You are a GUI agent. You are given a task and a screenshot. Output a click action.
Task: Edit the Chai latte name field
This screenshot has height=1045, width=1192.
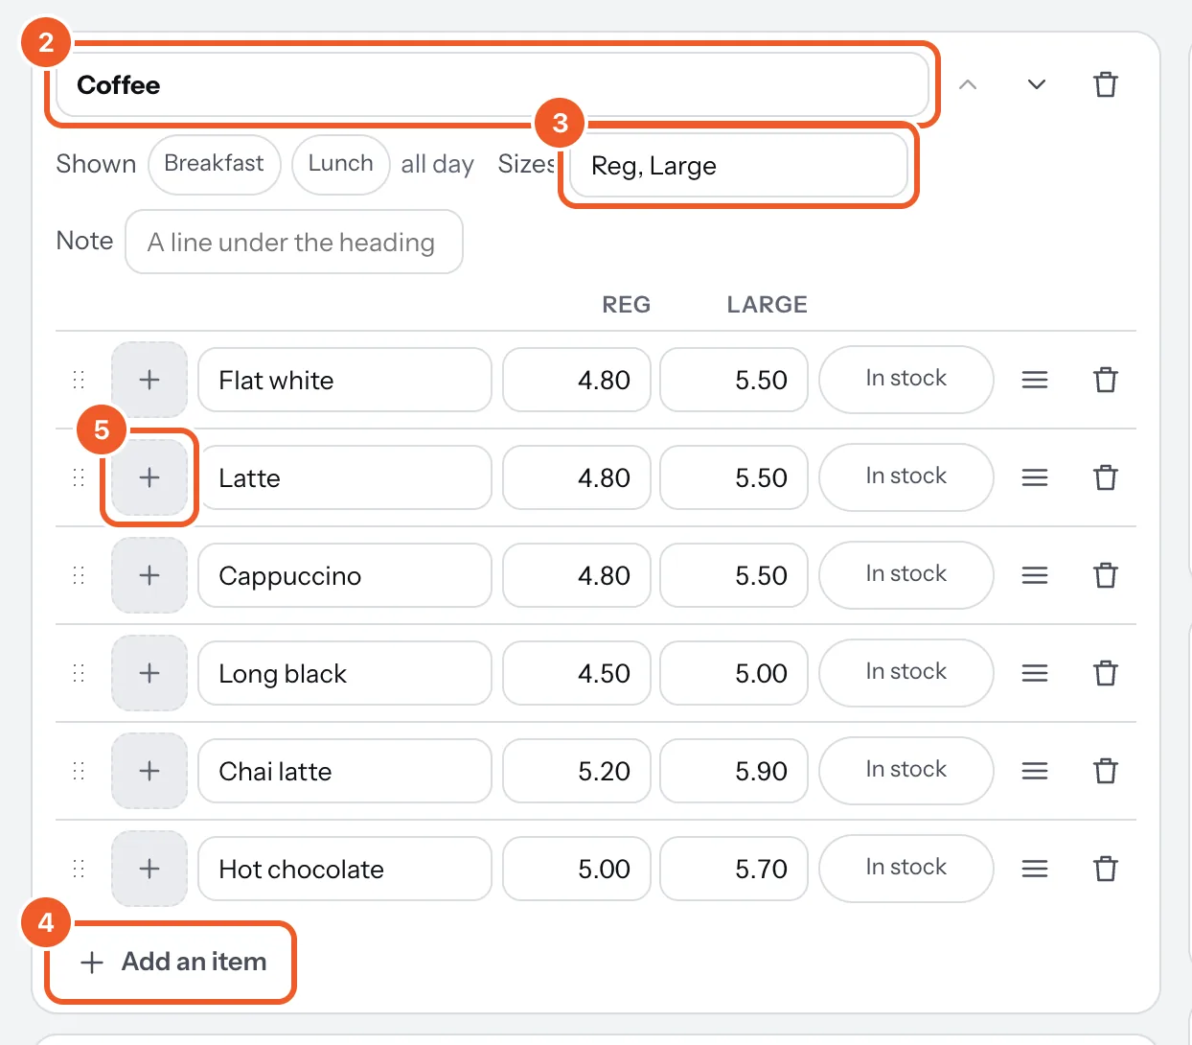(x=345, y=771)
